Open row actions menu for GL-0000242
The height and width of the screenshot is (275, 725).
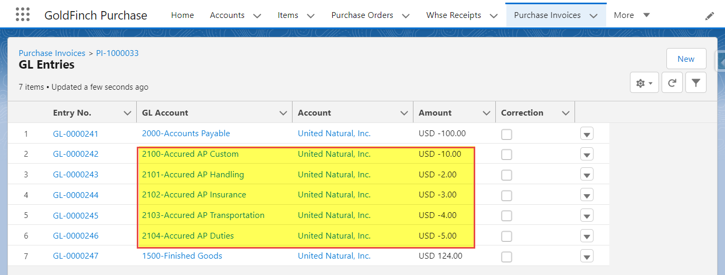coord(587,155)
